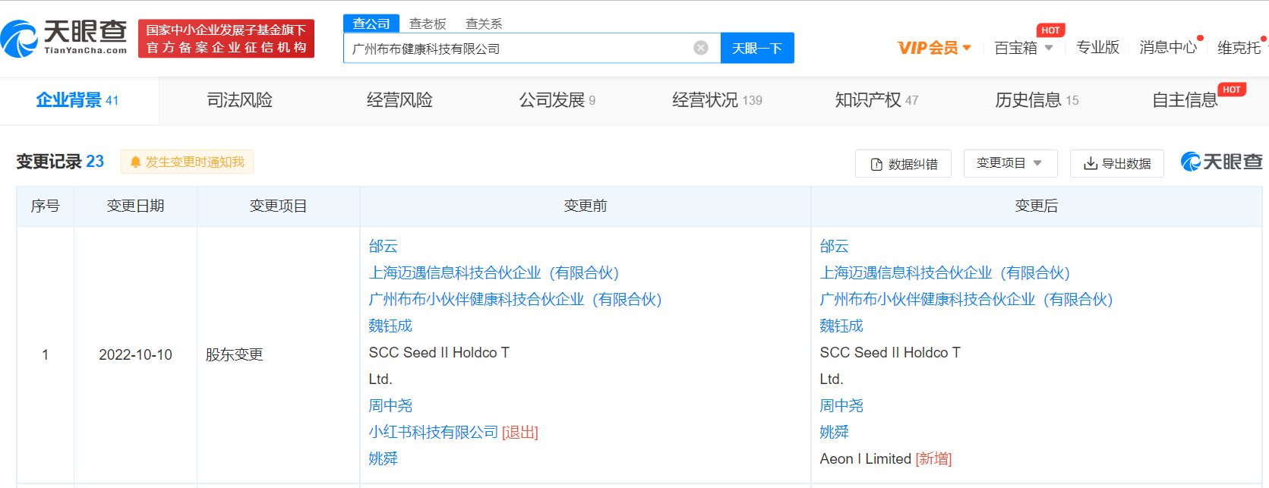Click the red 国家中小企业发展子基金旗下 banner
Image resolution: width=1269 pixels, height=488 pixels.
(226, 39)
